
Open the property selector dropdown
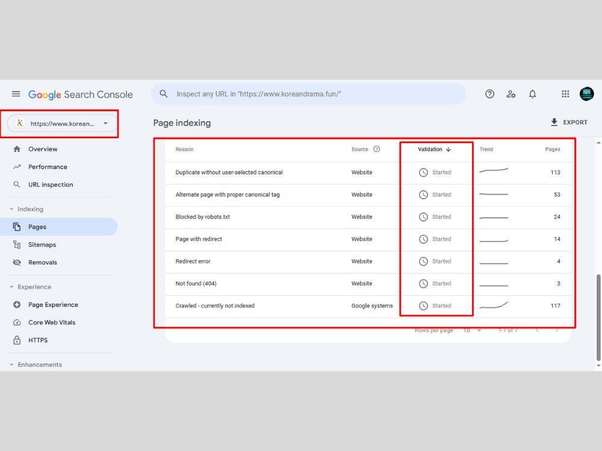click(62, 123)
